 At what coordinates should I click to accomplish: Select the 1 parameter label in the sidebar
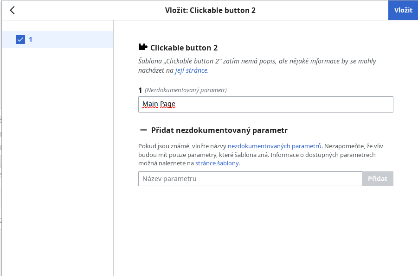coord(31,39)
